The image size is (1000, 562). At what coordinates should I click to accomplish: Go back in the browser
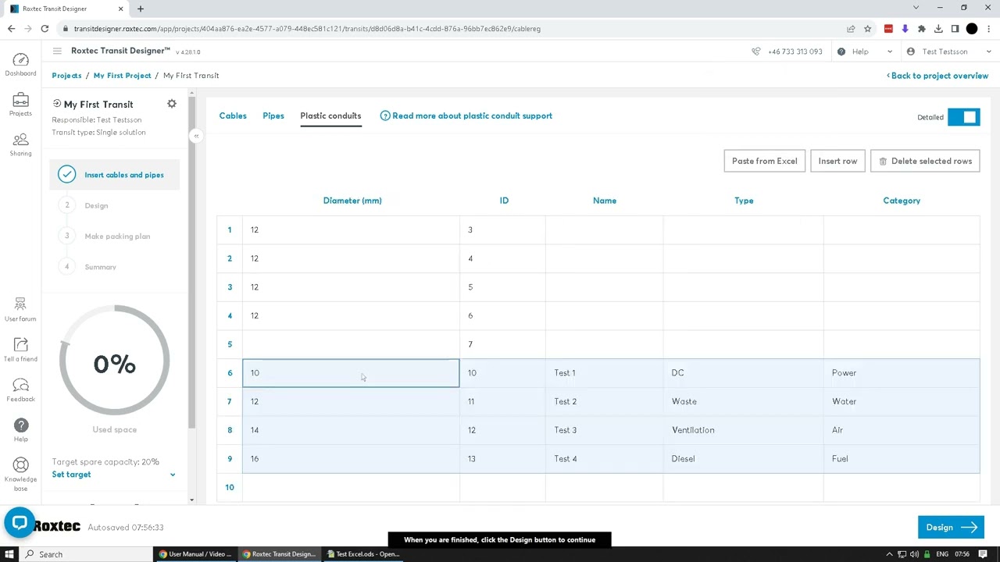point(11,29)
